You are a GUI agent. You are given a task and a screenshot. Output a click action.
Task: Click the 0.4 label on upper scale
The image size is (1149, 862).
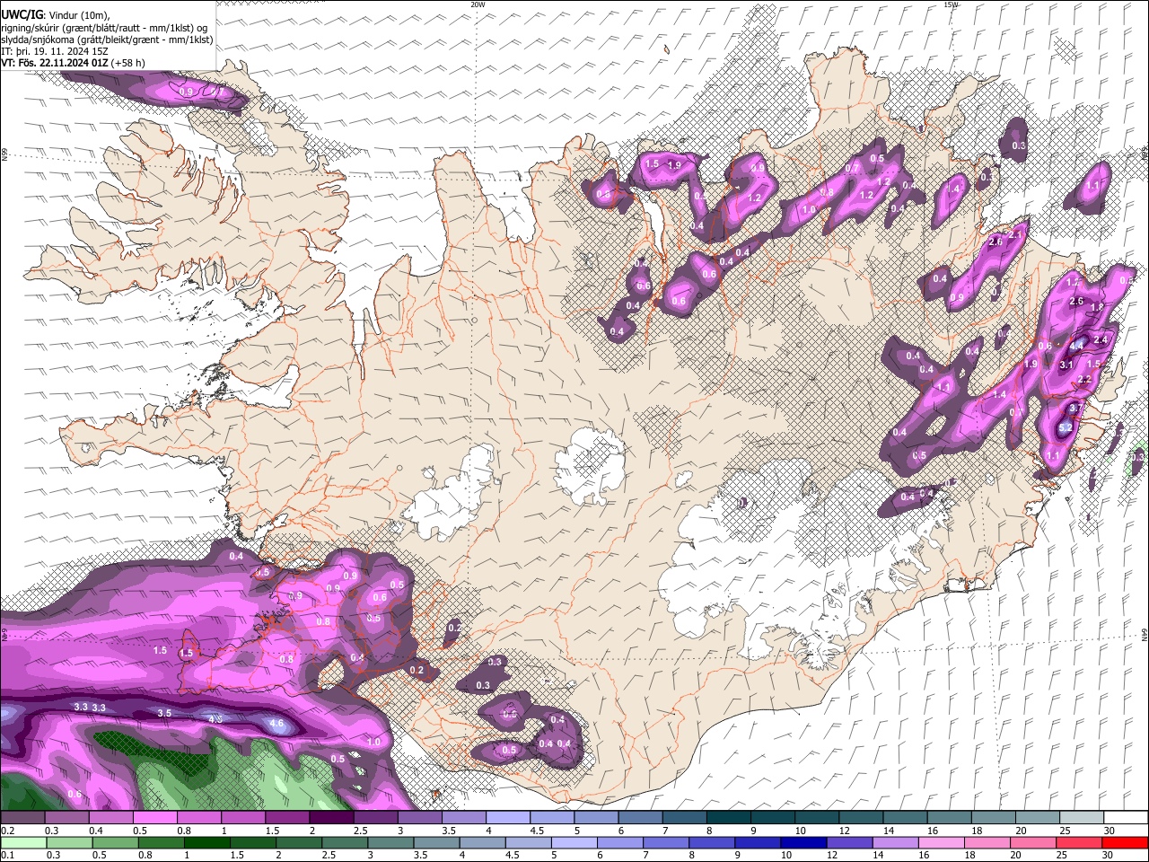click(x=96, y=831)
